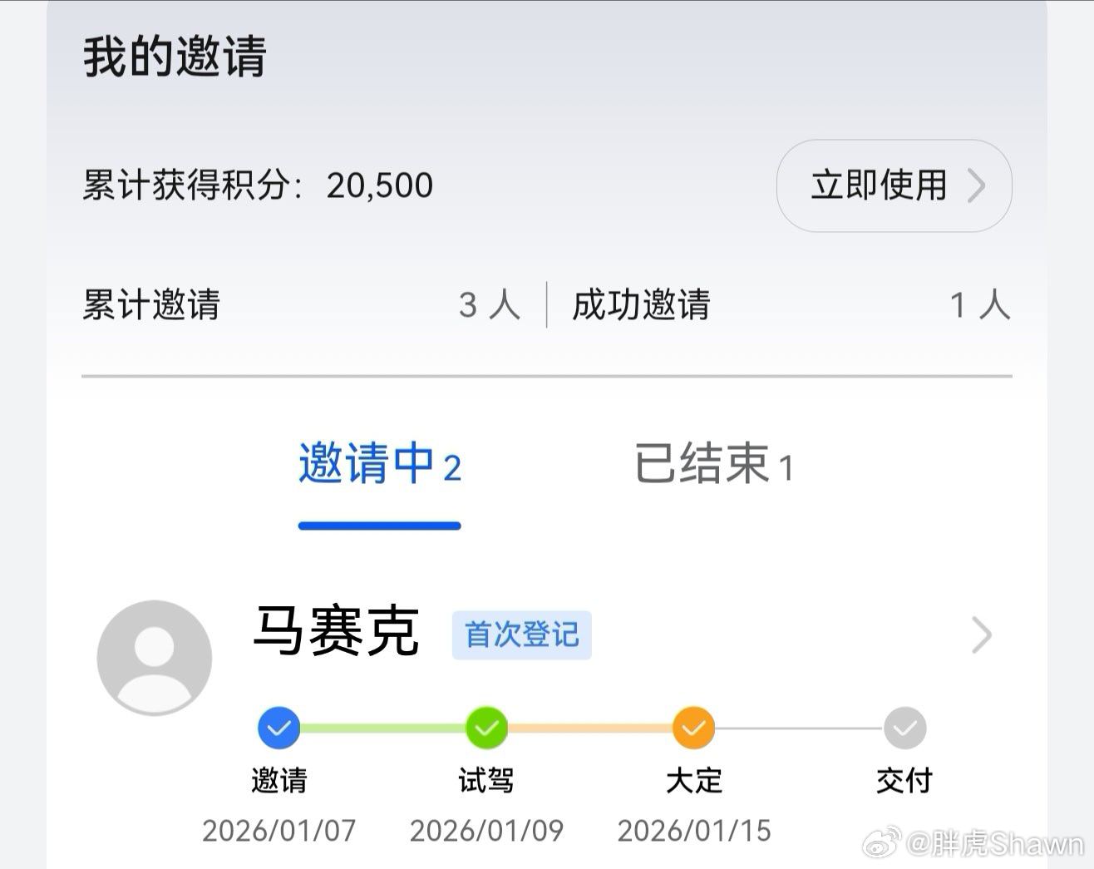The image size is (1094, 869).
Task: Click the profile avatar of 马赛克
Action: (x=155, y=657)
